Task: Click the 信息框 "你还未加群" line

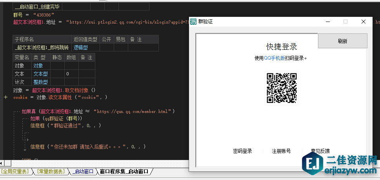Action: 88,147
